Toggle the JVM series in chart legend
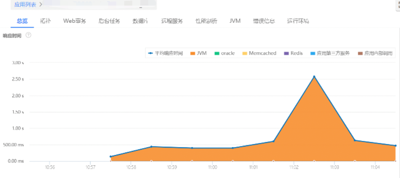400x178 pixels. click(198, 53)
